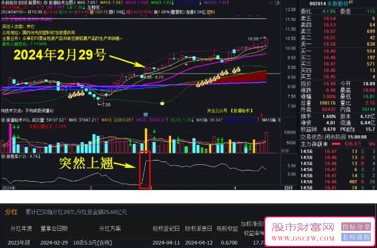
Task: Click the 2023年报 dividend row cell
Action: (19, 243)
